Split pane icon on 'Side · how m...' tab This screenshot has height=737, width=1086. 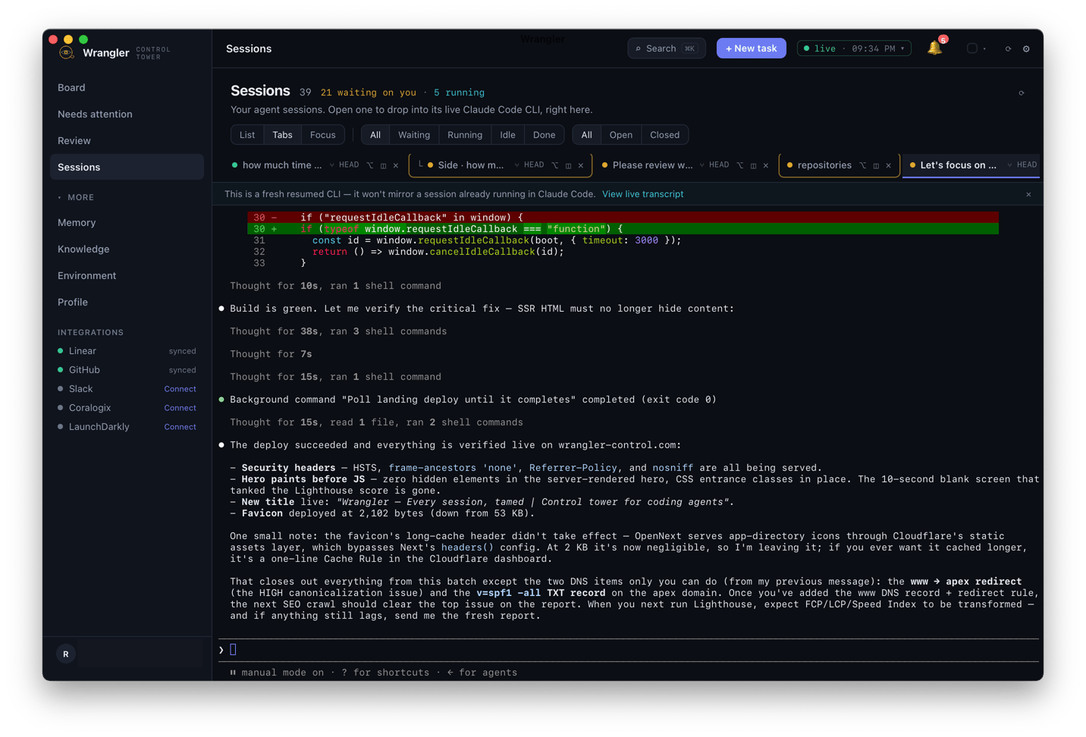(x=568, y=165)
